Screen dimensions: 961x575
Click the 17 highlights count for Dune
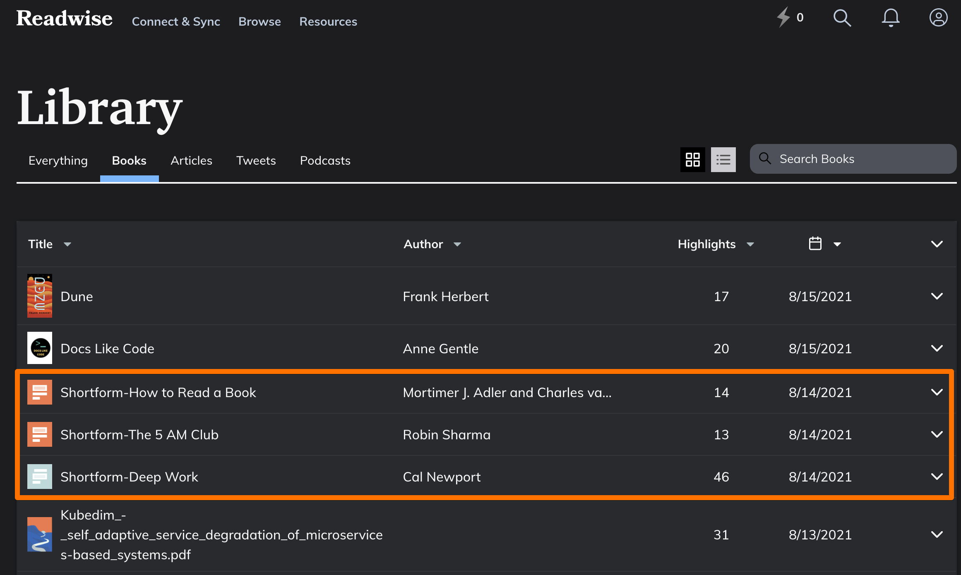click(721, 297)
